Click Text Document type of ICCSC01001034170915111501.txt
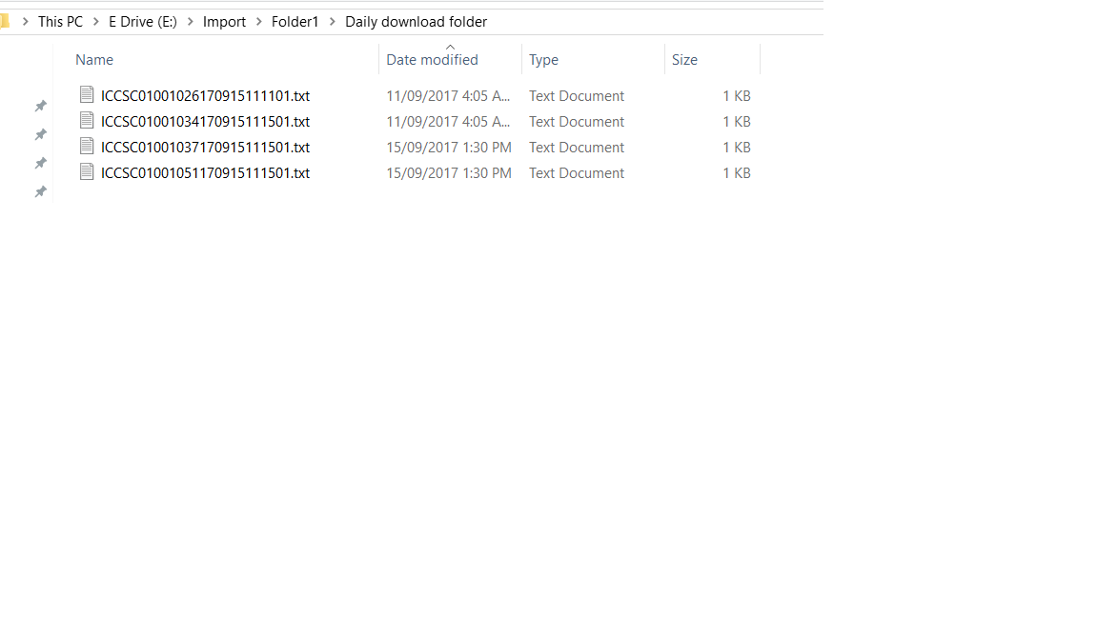The width and height of the screenshot is (1098, 617). pos(577,122)
